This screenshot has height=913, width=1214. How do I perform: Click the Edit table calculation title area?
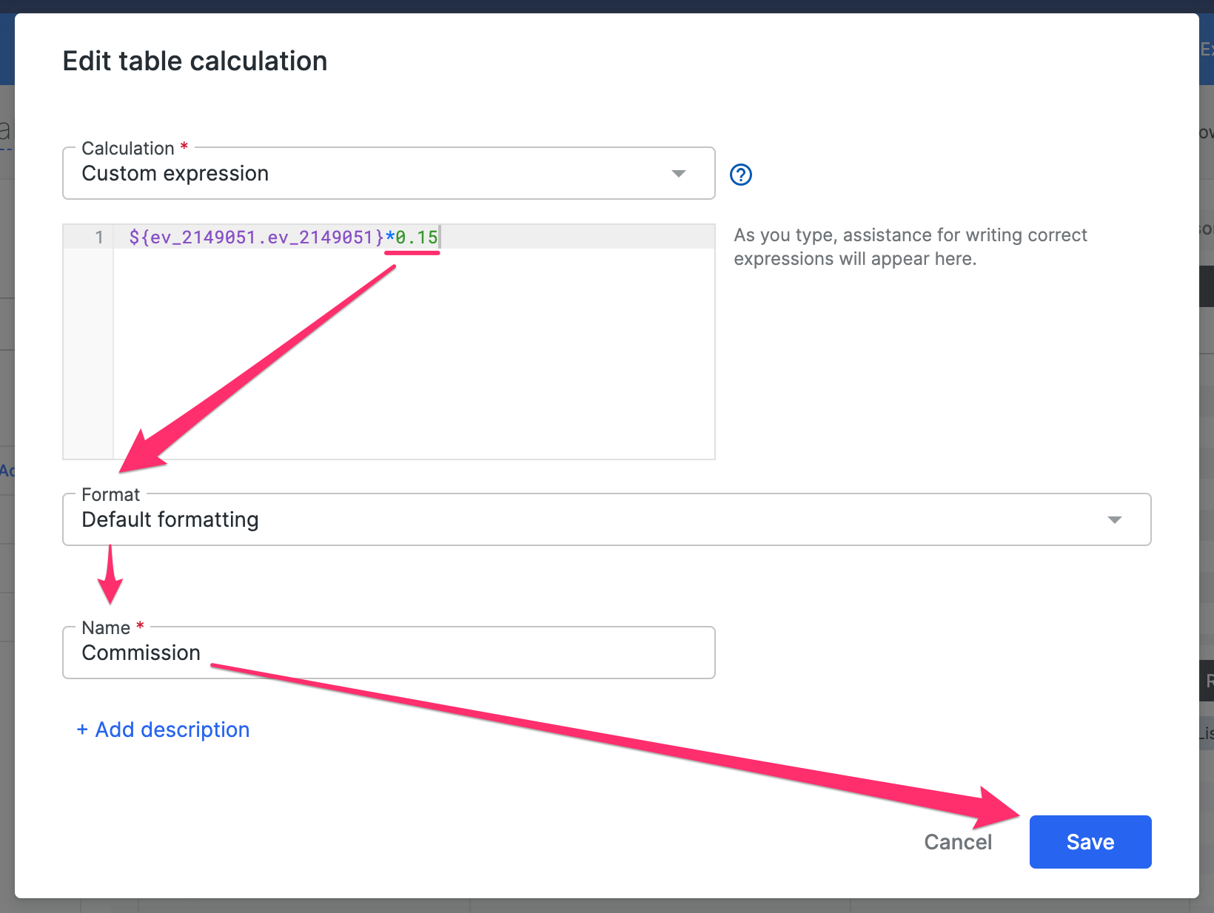point(195,61)
